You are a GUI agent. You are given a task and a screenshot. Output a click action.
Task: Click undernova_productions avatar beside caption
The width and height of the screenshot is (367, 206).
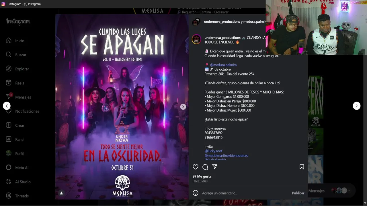click(x=196, y=39)
